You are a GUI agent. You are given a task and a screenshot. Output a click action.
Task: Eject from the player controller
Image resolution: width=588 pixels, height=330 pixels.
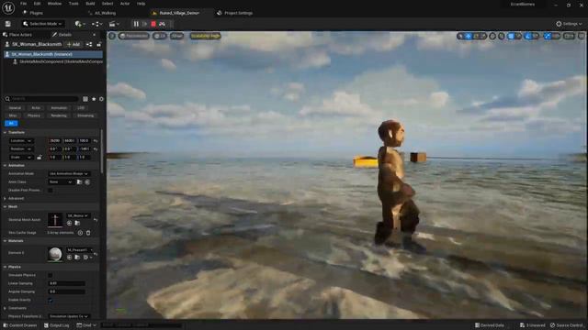pyautogui.click(x=162, y=24)
